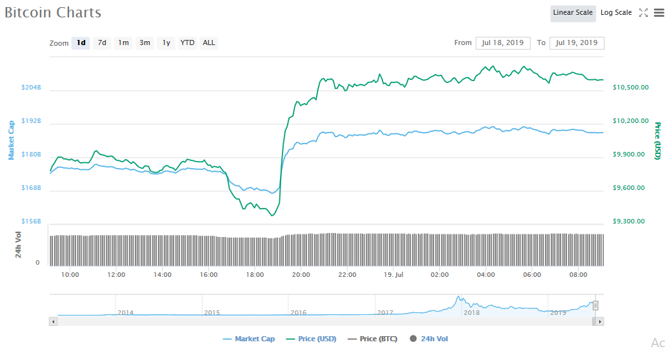This screenshot has height=349, width=665.
Task: Click the 20:00 time axis label
Action: coord(301,274)
